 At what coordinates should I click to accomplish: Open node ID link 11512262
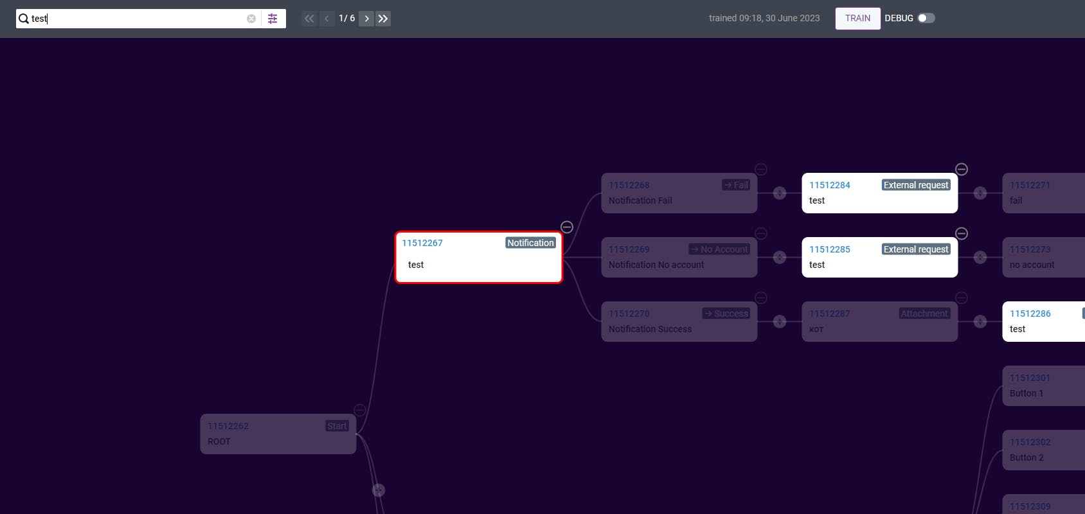pos(228,426)
